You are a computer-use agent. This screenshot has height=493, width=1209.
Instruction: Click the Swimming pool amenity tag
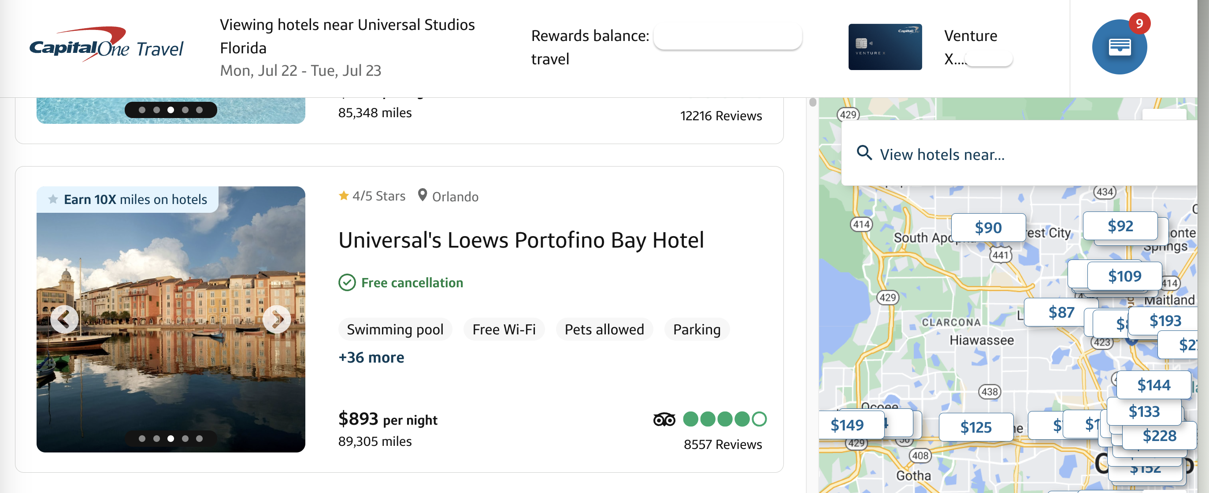[395, 329]
